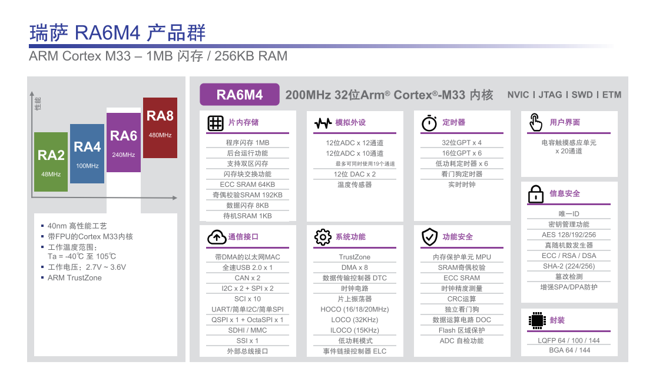Click the ECC SRAM 64KB row

(248, 184)
